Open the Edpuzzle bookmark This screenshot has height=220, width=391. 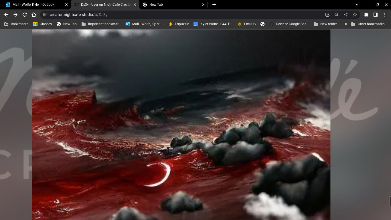[x=179, y=24]
